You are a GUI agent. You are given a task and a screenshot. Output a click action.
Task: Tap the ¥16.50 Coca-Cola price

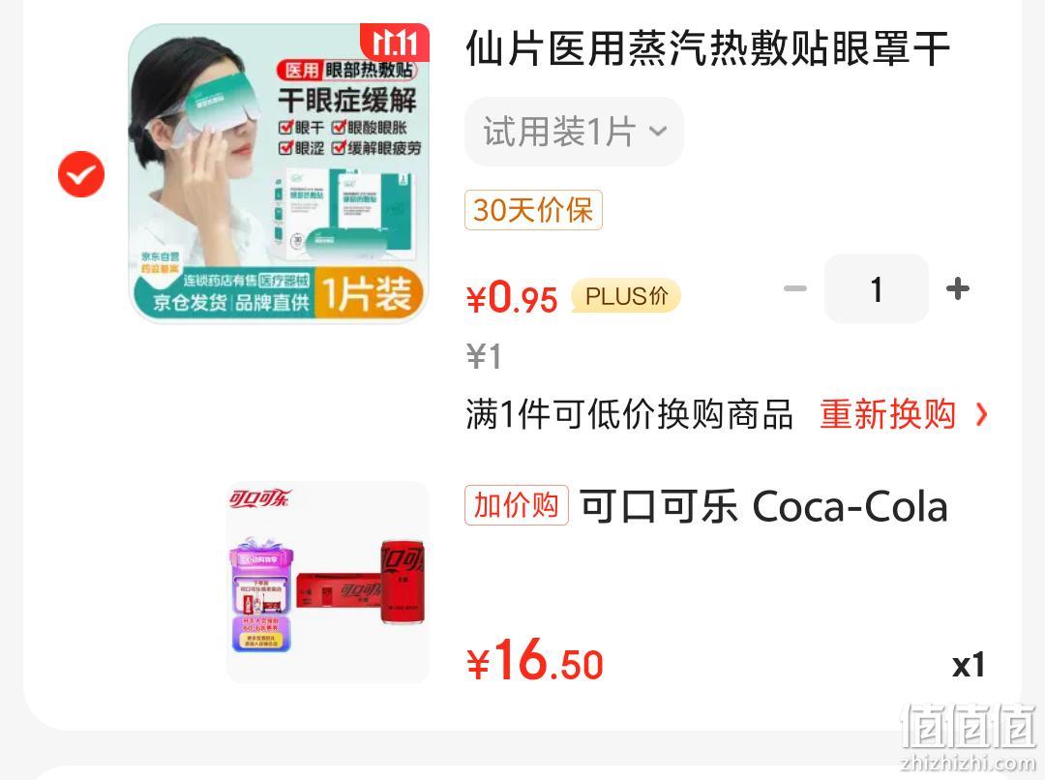pos(534,660)
